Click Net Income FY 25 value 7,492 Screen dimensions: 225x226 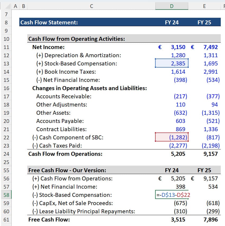point(211,47)
